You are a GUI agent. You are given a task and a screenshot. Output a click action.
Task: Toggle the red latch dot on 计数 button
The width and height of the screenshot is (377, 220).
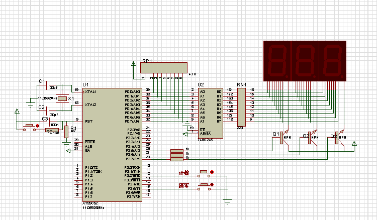pyautogui.click(x=212, y=172)
